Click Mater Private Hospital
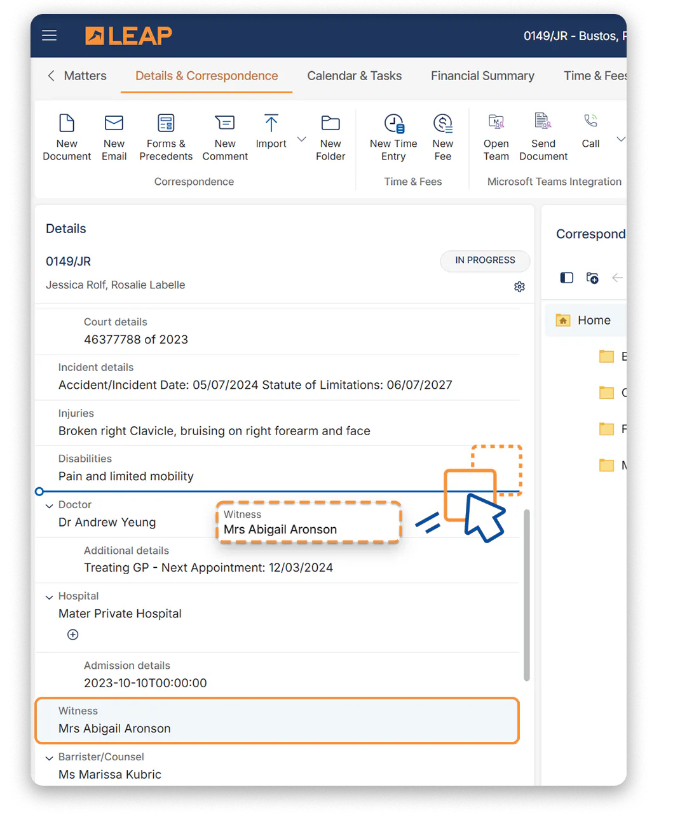694x813 pixels. tap(120, 614)
